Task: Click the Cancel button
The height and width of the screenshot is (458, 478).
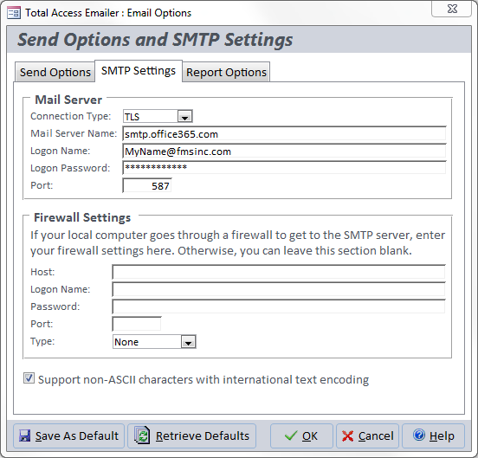Action: click(367, 435)
